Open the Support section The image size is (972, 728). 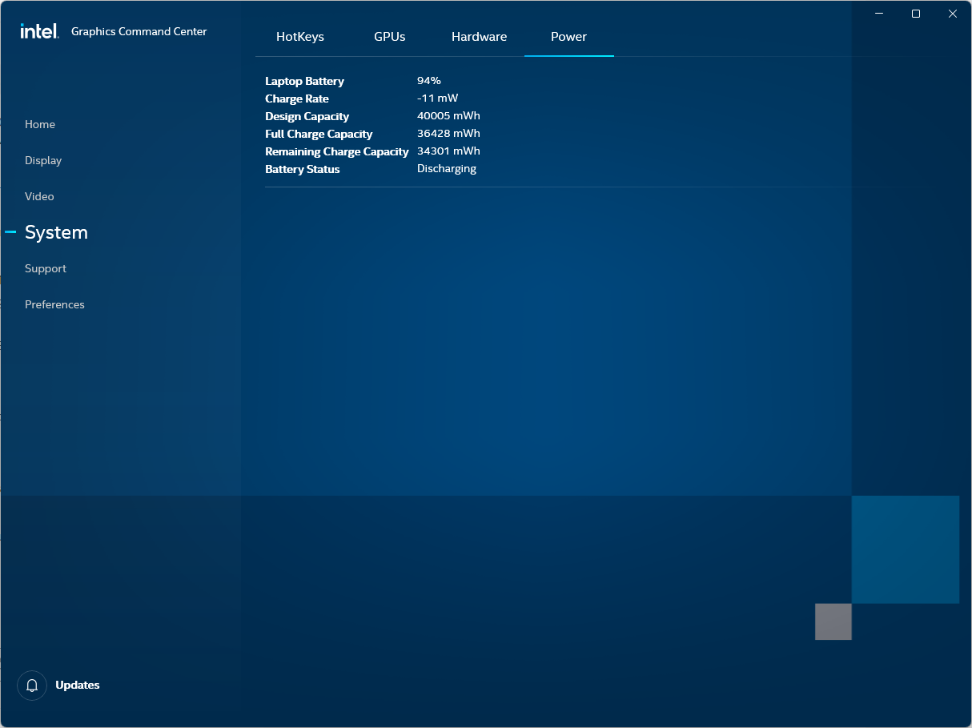click(x=45, y=268)
